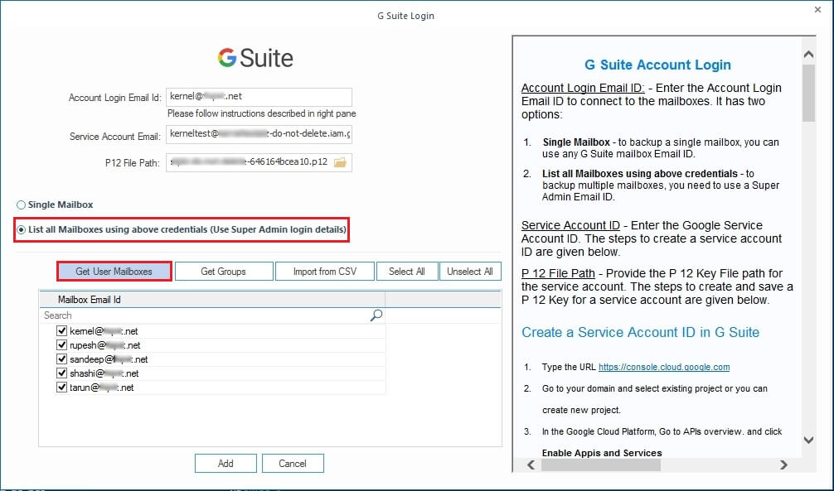
Task: Click the search magnifier icon
Action: click(x=376, y=315)
